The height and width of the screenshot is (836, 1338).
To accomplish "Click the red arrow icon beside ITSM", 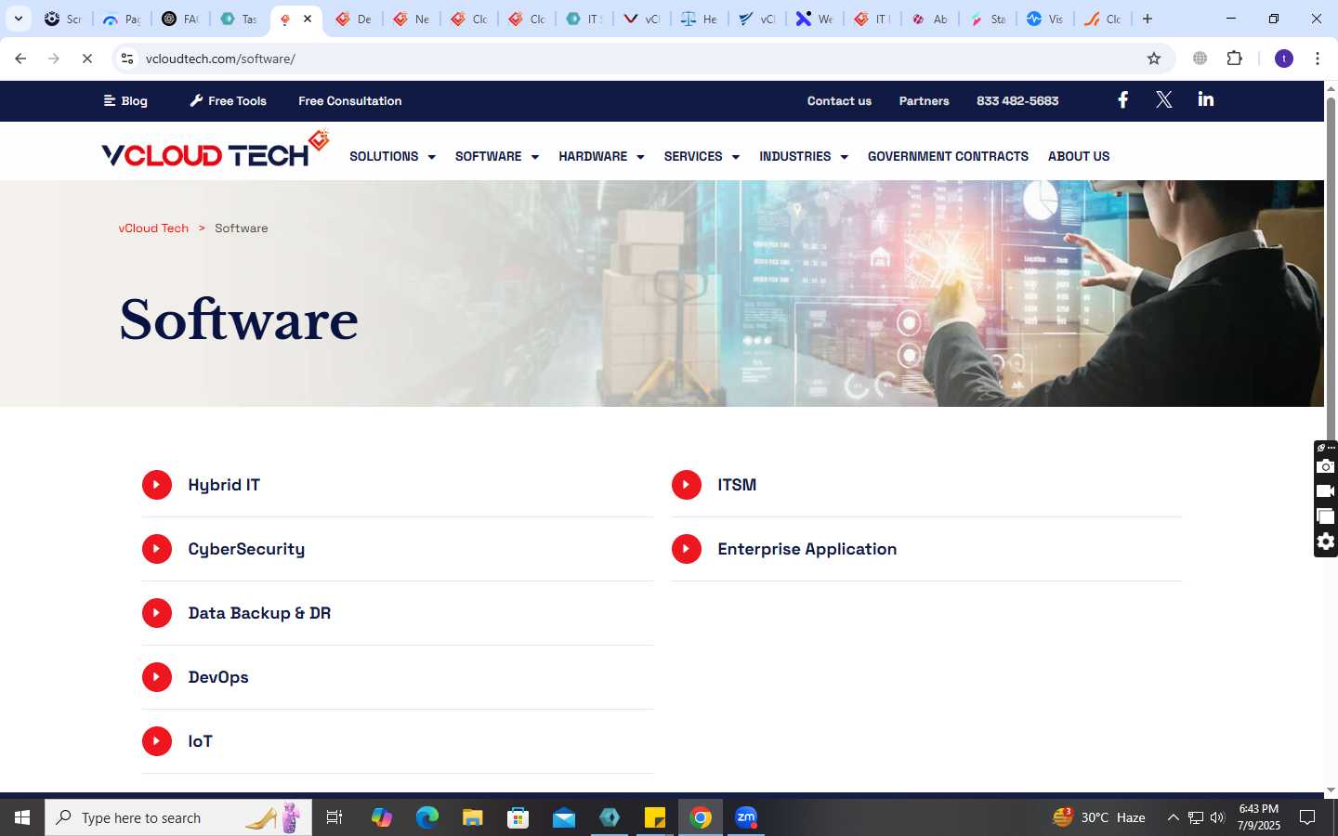I will [x=687, y=485].
